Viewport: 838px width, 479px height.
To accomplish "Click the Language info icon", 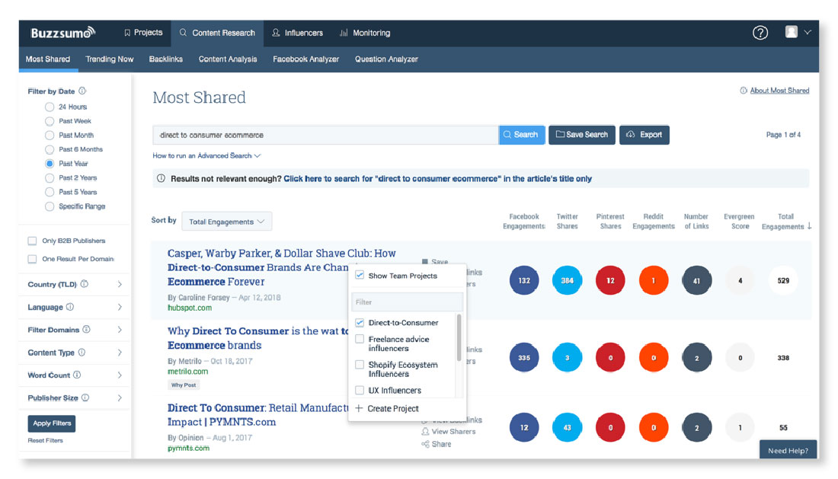I will tap(70, 307).
